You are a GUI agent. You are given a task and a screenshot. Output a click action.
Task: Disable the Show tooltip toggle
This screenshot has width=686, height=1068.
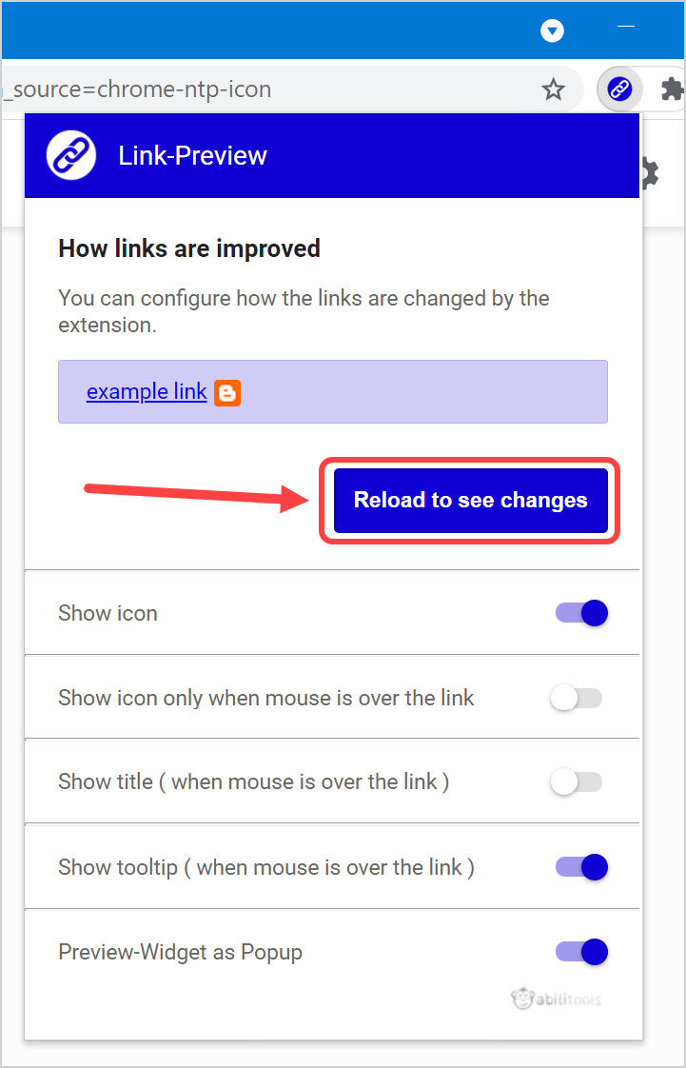(x=581, y=867)
